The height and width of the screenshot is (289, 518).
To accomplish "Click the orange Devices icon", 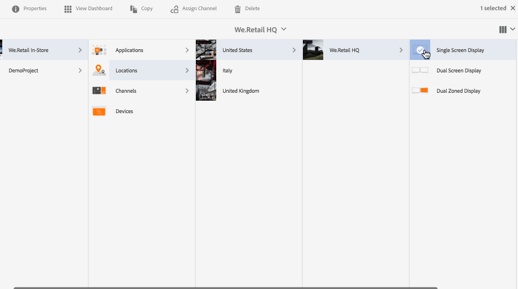I will pyautogui.click(x=99, y=111).
